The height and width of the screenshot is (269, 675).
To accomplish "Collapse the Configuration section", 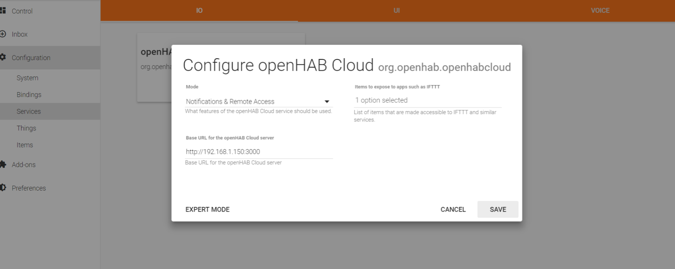I will (x=50, y=58).
